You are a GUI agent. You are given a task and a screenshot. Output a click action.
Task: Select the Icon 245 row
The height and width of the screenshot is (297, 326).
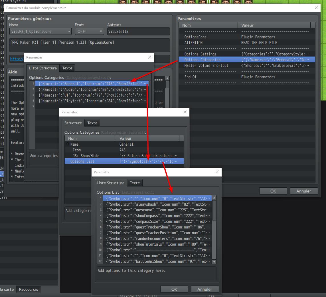124,150
